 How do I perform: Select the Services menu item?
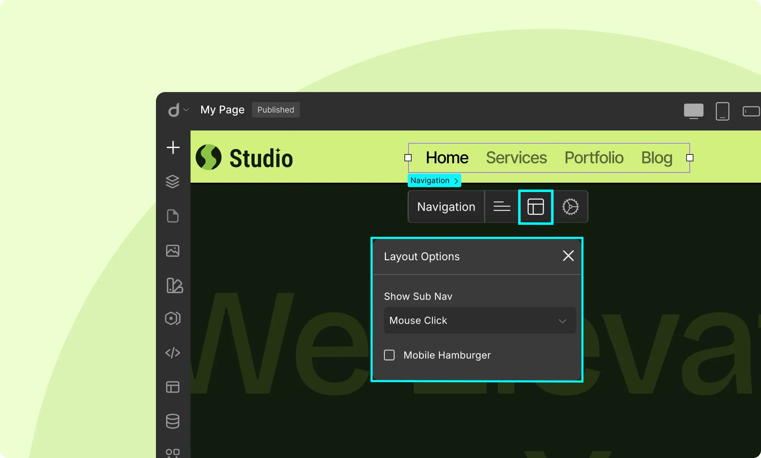point(516,158)
